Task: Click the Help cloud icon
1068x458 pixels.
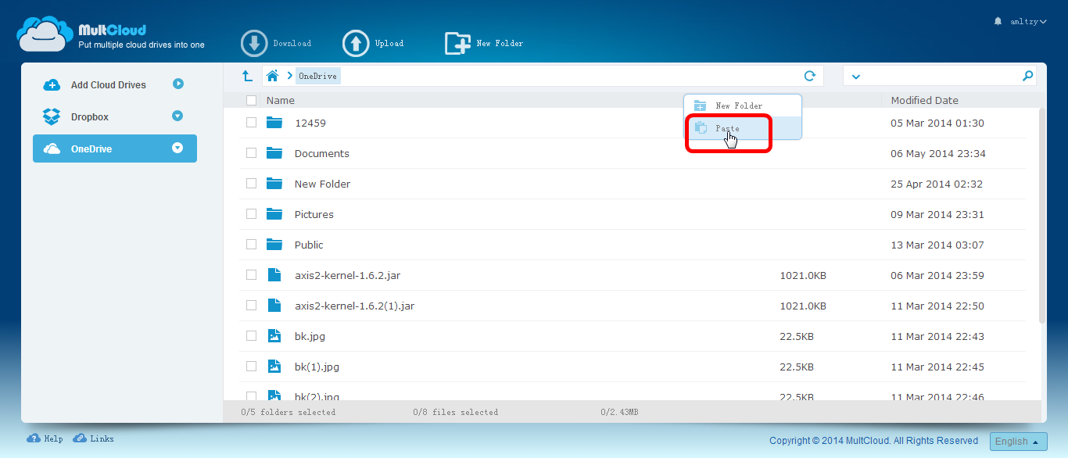Action: click(34, 438)
